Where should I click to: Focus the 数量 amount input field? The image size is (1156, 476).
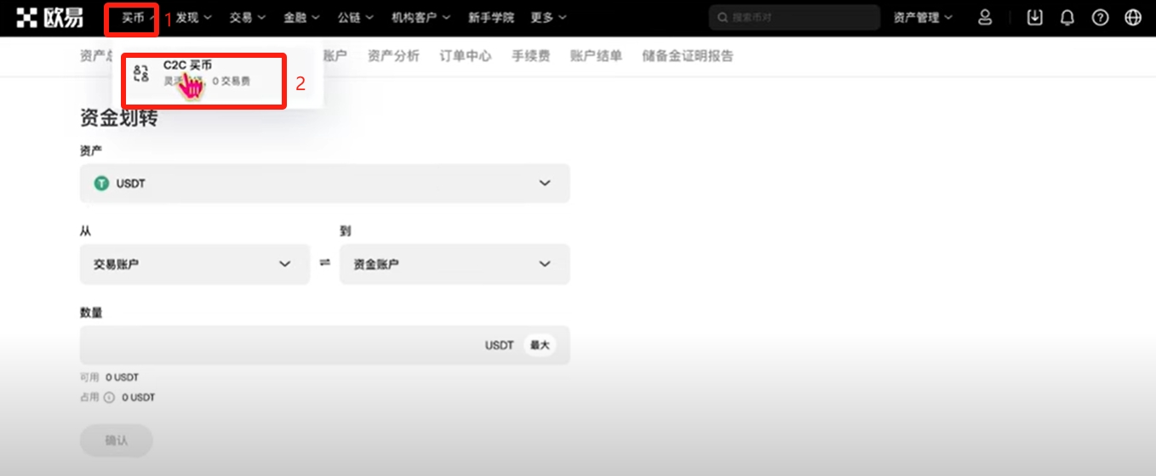point(324,345)
